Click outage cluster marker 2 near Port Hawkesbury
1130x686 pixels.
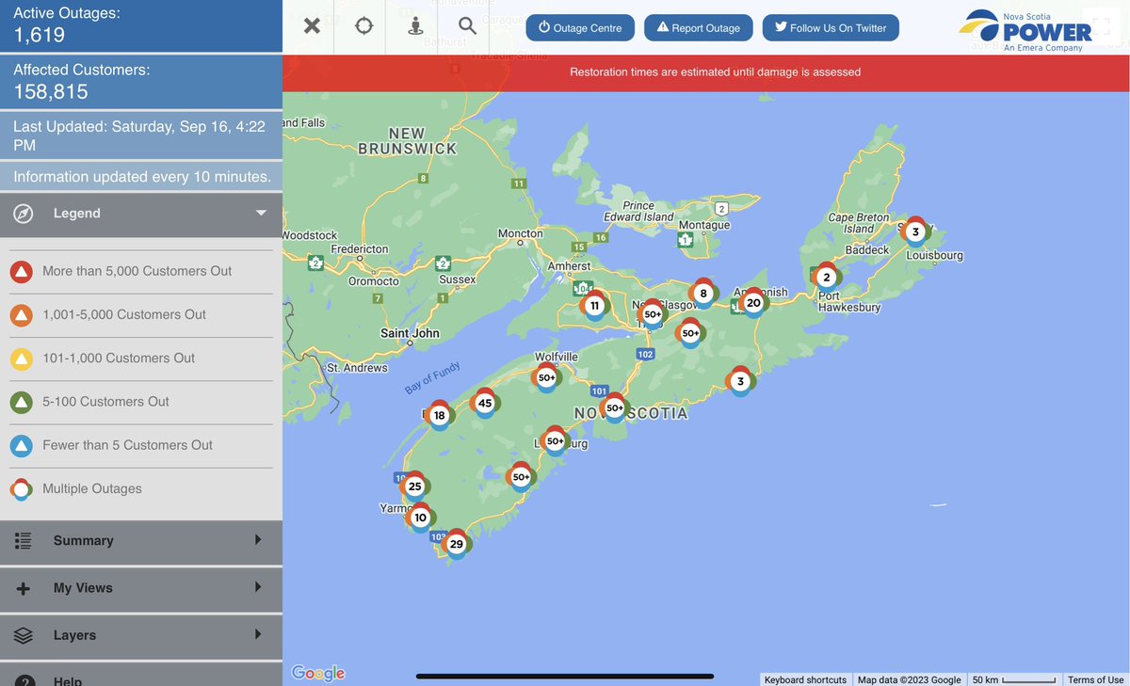point(827,278)
